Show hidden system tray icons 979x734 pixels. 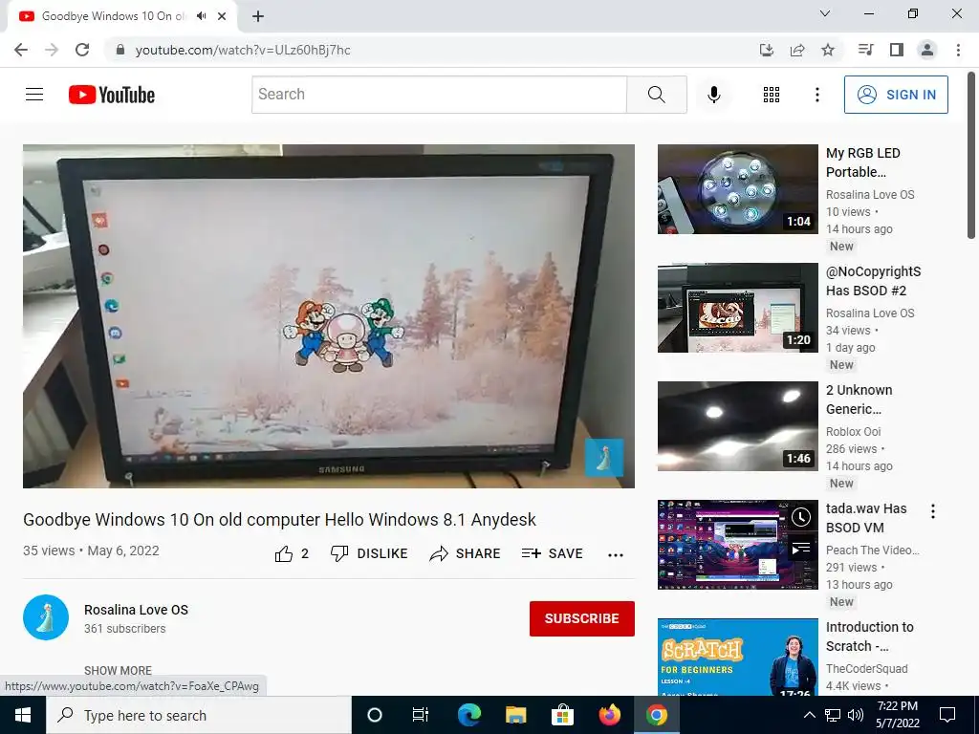pyautogui.click(x=809, y=715)
